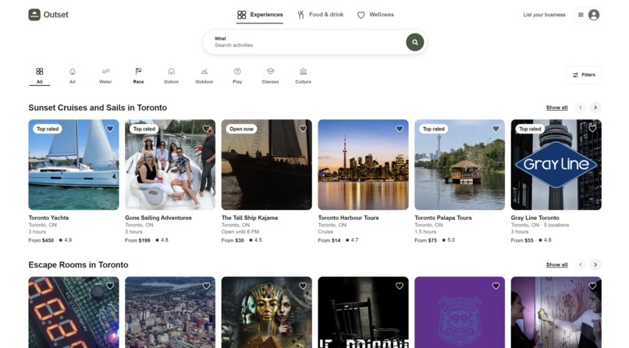Screen dimensions: 629x348
Task: Select the Outdoor category
Action: pyautogui.click(x=204, y=76)
